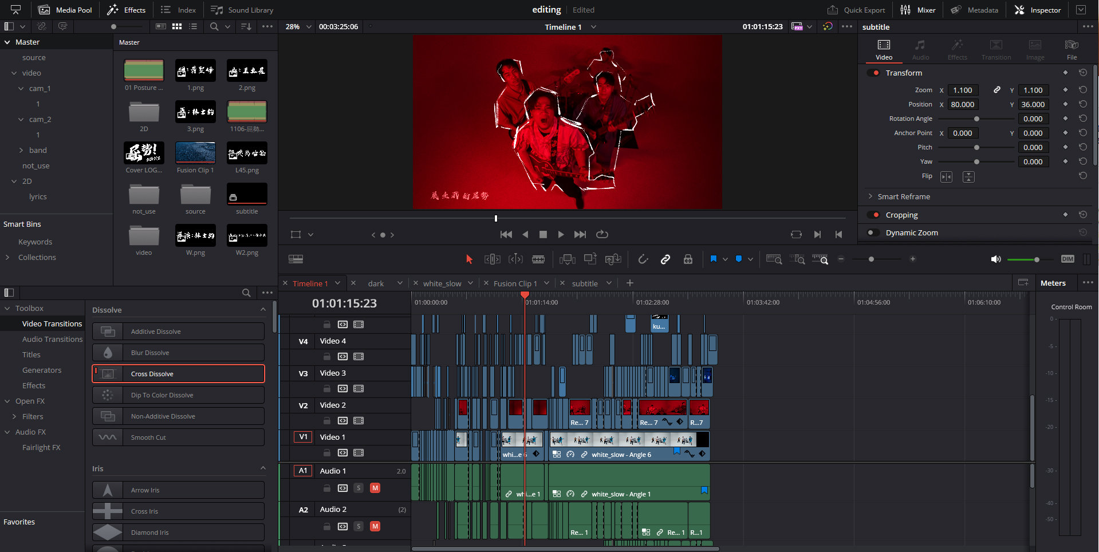Toggle the timeline Linked Selection chain icon
Viewport: 1099px width, 552px height.
[x=665, y=259]
